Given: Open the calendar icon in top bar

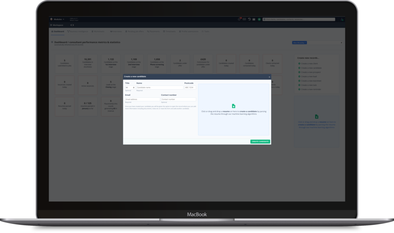Looking at the screenshot, I should (254, 19).
